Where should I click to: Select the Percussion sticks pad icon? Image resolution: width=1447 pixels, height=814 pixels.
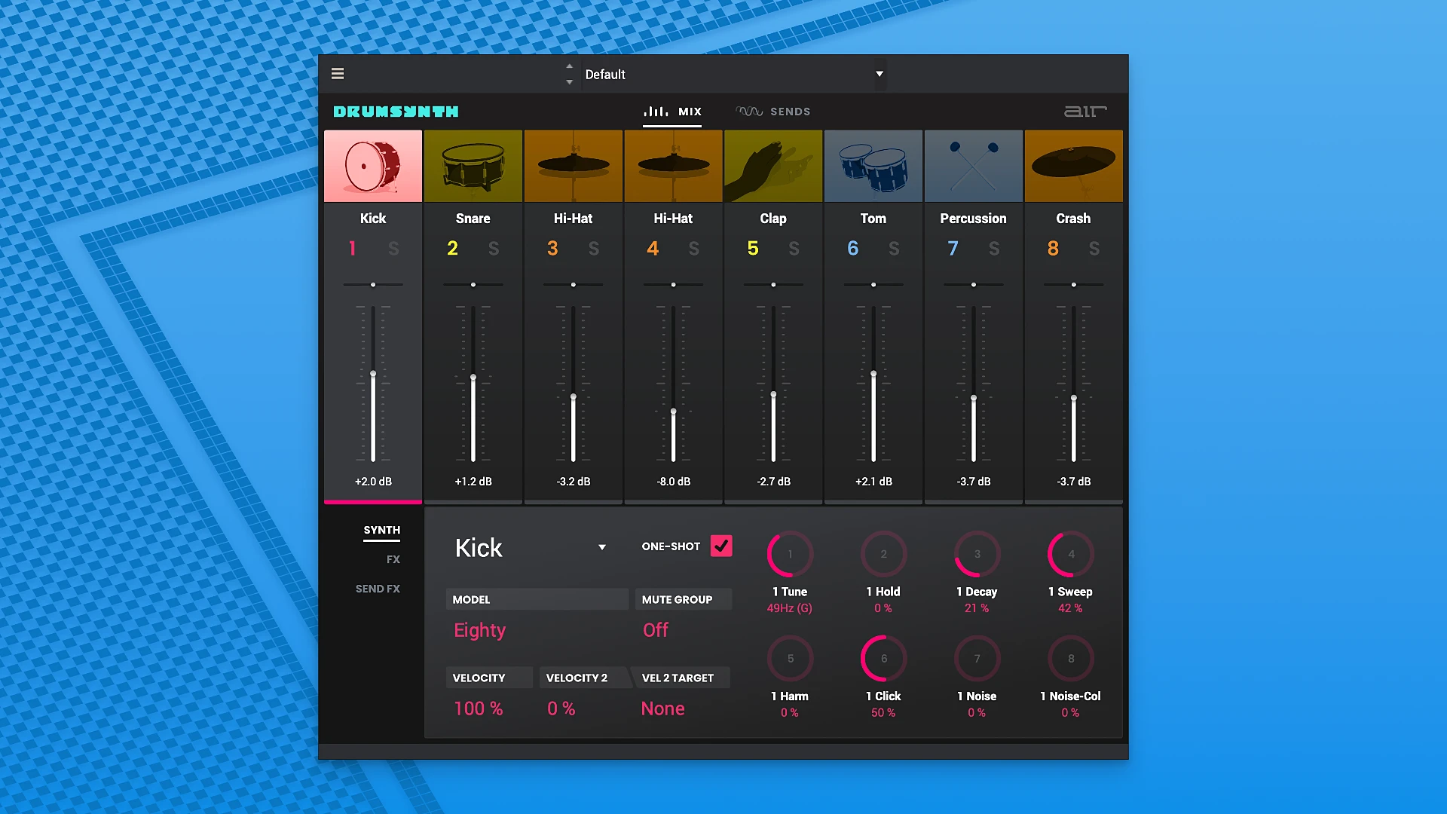click(x=973, y=166)
